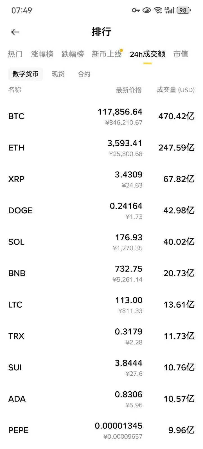
Task: Tap the eye comfort status icon
Action: [x=146, y=10]
